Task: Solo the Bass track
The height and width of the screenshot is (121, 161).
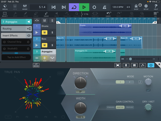Action: 52,45
